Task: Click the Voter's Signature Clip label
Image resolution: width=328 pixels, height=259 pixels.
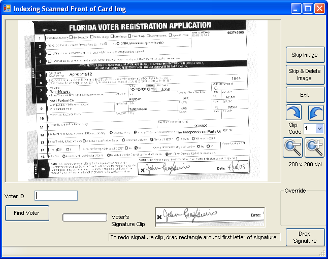Action: (x=128, y=220)
